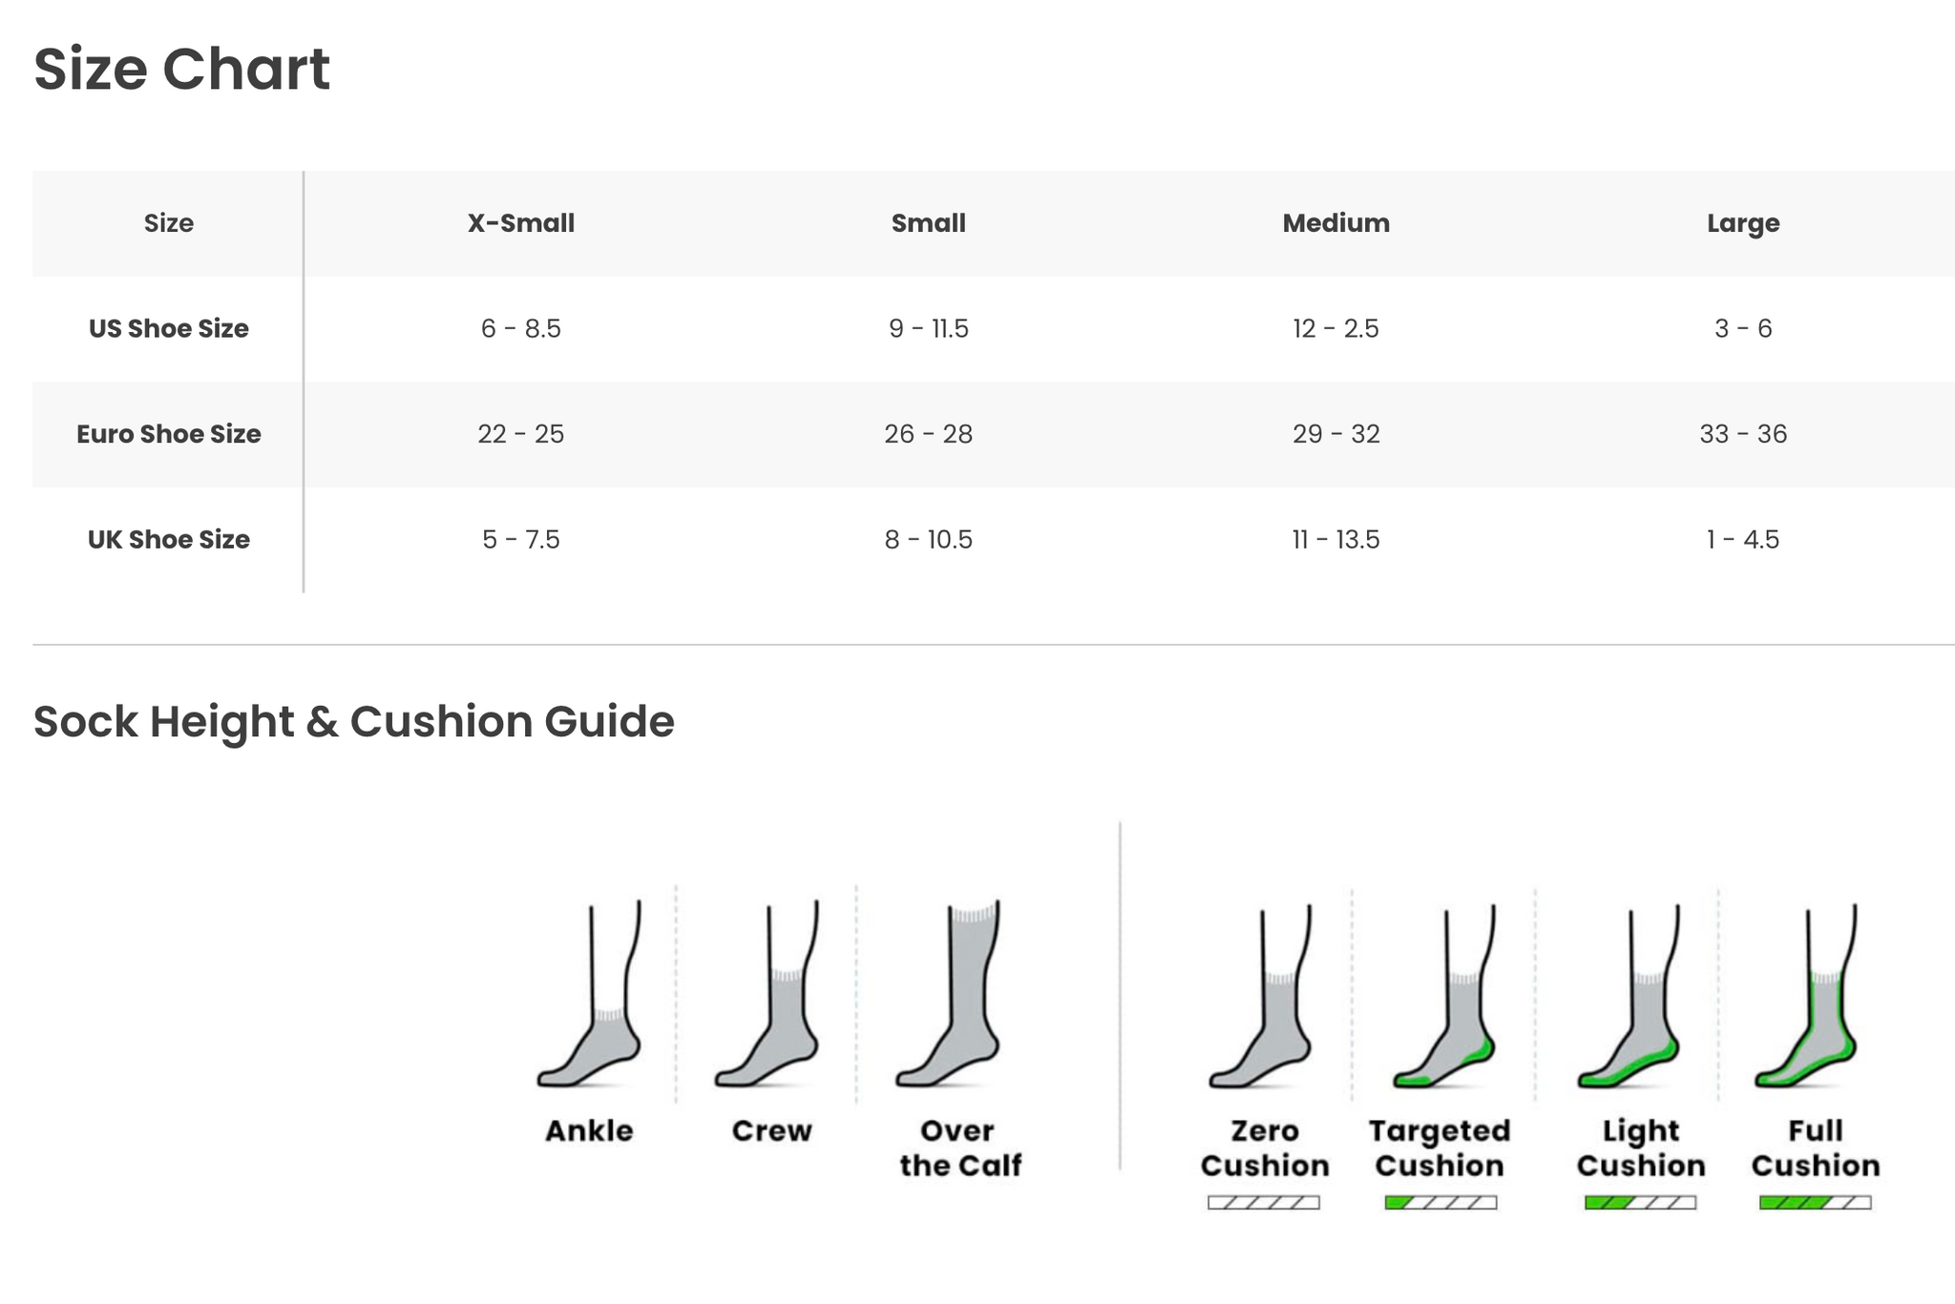Select the Euro Shoe Size row label

click(169, 434)
